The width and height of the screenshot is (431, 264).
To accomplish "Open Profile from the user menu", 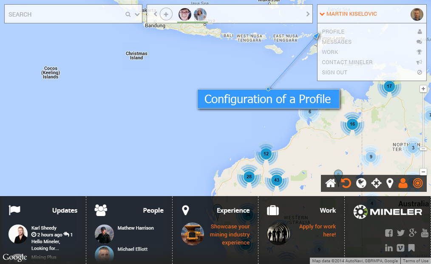I will 333,32.
